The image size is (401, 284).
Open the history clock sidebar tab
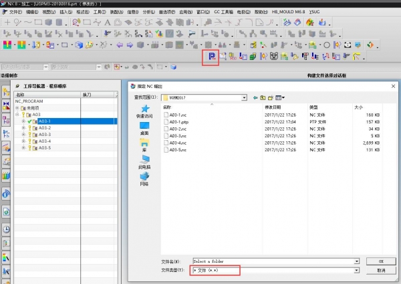(x=6, y=229)
